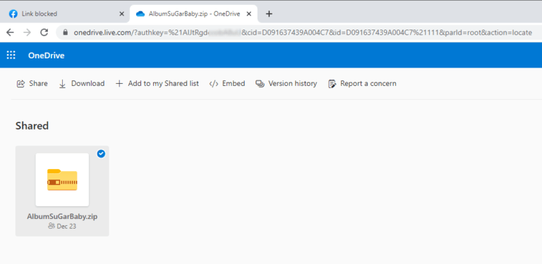The height and width of the screenshot is (264, 542).
Task: Close the Link blocked tab
Action: click(121, 14)
